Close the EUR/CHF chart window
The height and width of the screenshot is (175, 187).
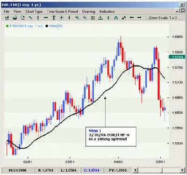pos(182,5)
